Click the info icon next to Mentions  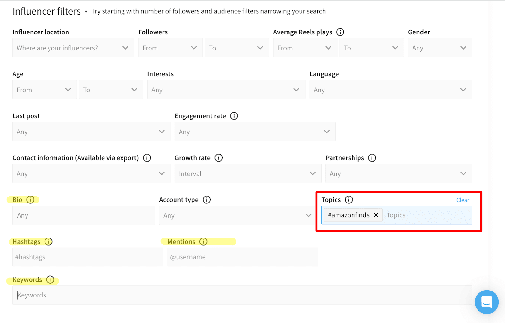tap(204, 242)
